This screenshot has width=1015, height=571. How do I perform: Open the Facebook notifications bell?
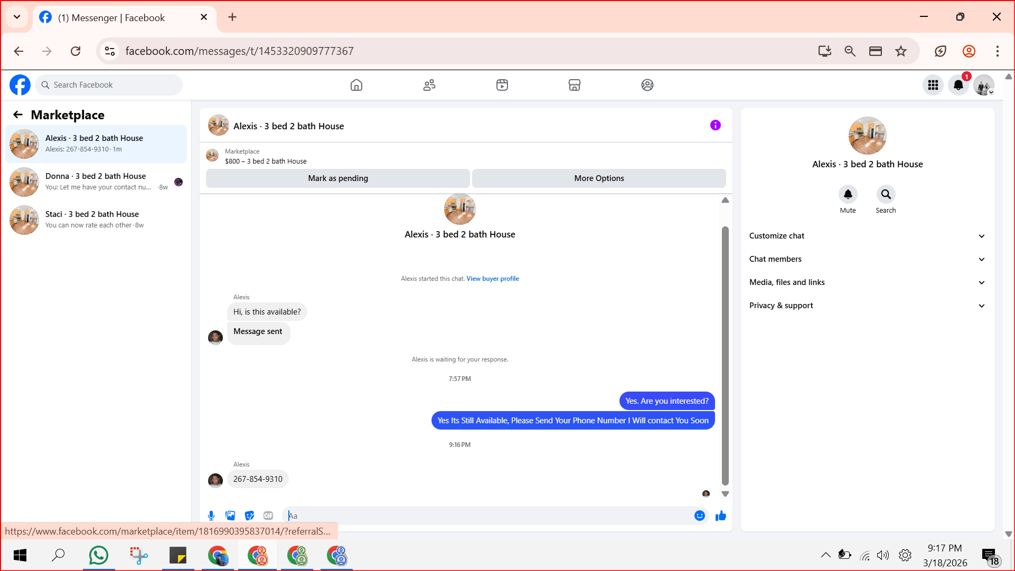(x=958, y=85)
